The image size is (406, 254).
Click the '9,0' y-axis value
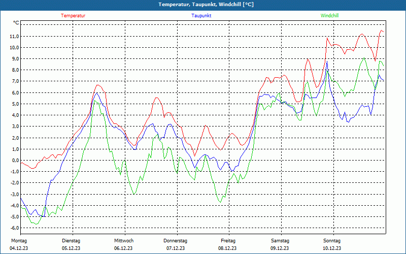16,59
